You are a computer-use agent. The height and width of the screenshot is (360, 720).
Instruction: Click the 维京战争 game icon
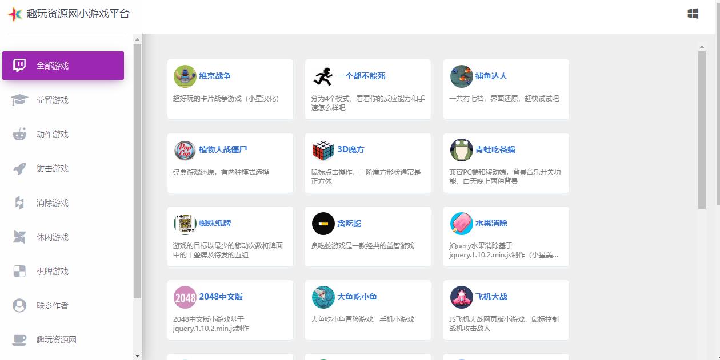click(185, 76)
